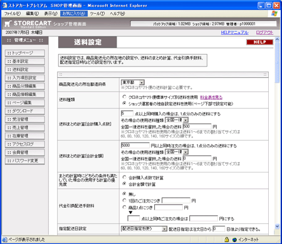This screenshot has width=282, height=244.
Task: Select 無し for 代金引換配送手数料
Action: coord(125,194)
